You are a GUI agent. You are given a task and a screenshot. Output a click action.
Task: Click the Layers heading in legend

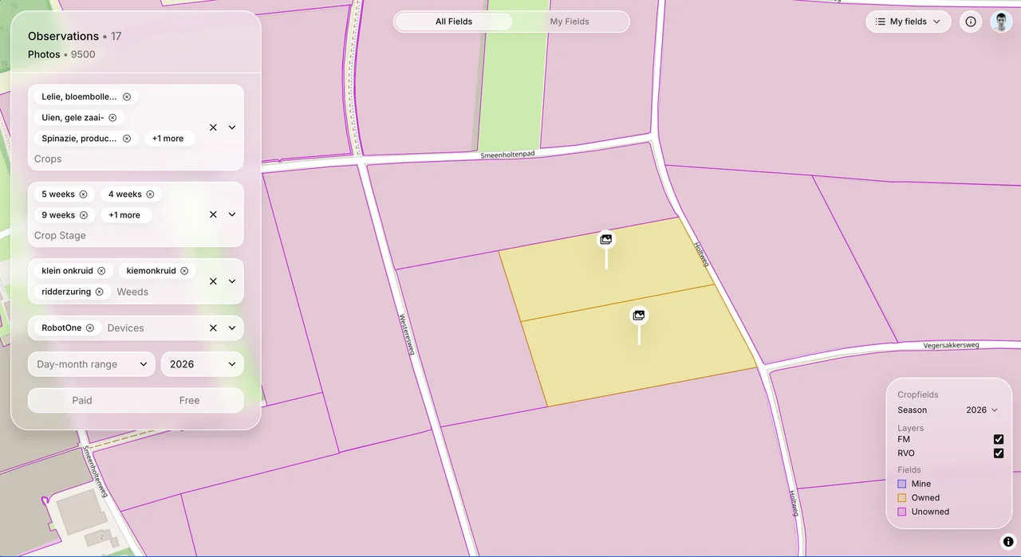click(x=910, y=428)
